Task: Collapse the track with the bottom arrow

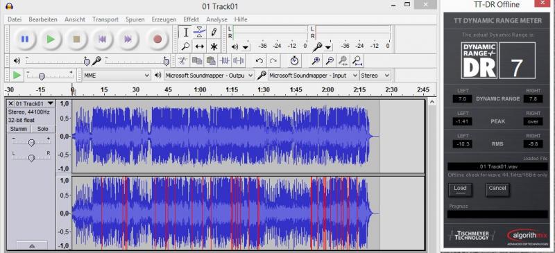Action: pyautogui.click(x=32, y=245)
